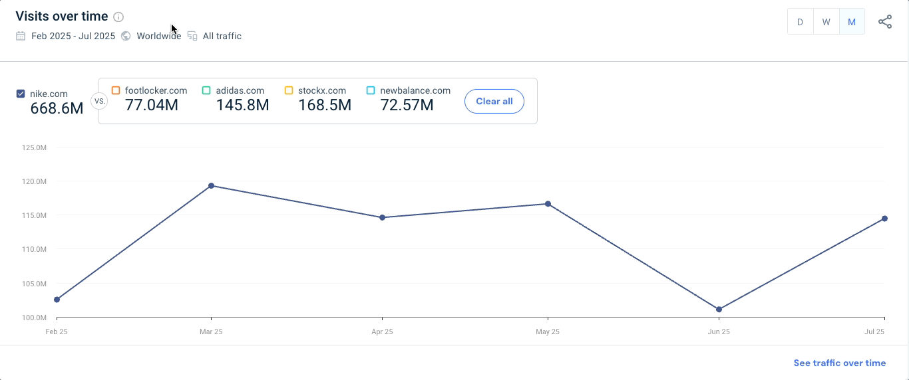This screenshot has height=380, width=909.
Task: Click the 125.0M y-axis label
Action: [x=34, y=147]
